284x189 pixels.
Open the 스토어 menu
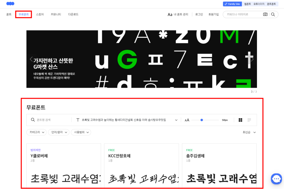point(40,14)
